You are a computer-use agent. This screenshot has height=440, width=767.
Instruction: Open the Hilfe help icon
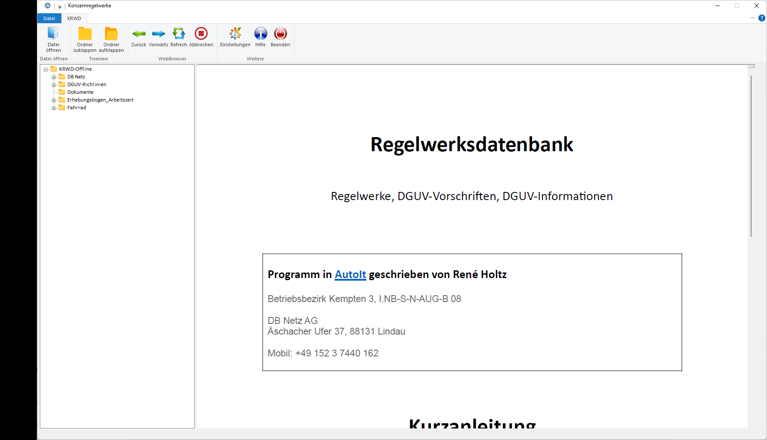pyautogui.click(x=260, y=34)
